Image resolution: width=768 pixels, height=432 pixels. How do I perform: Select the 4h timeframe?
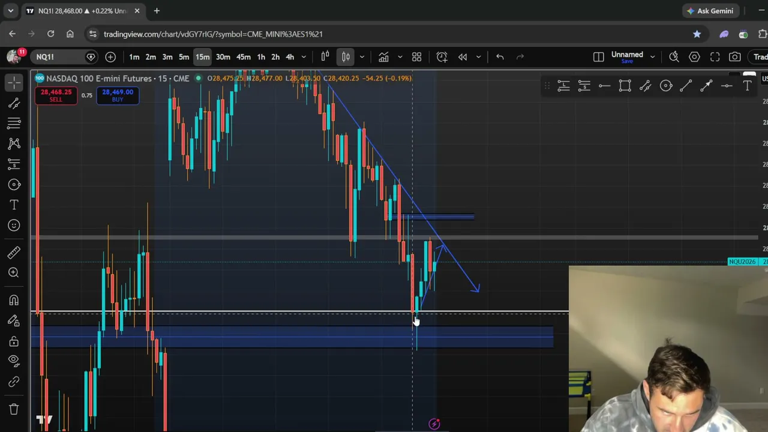[290, 57]
